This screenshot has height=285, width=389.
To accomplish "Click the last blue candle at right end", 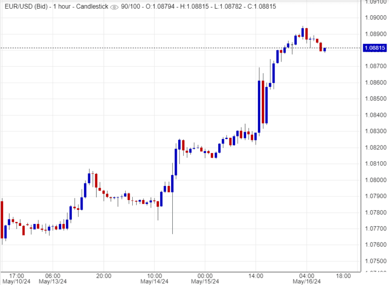I will [325, 50].
